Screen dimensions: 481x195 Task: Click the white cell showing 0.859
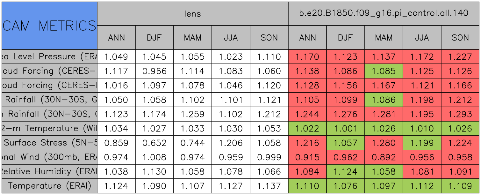116,143
